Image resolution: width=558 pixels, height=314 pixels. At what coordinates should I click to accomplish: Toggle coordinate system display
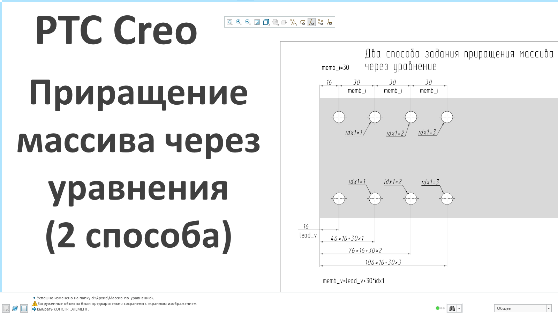click(x=330, y=22)
